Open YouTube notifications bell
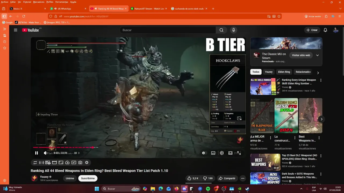Viewport: 344px width, 193px height. [325, 30]
